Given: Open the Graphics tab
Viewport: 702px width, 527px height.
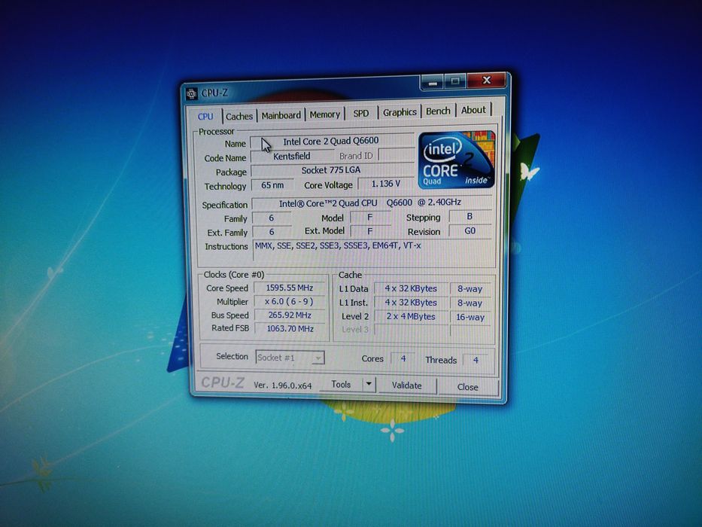Looking at the screenshot, I should 400,112.
